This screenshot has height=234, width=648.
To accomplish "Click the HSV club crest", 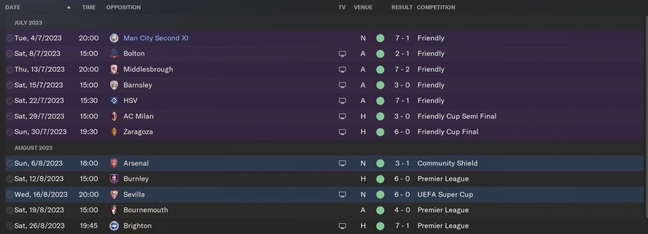I will [114, 101].
